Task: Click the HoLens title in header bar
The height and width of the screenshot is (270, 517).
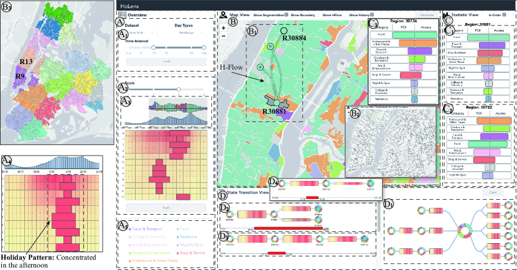Action: [x=129, y=6]
